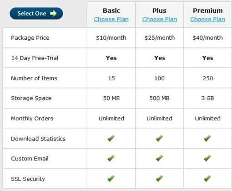Click Premium's Download Statistics checkmark
232x191 pixels.
pyautogui.click(x=207, y=138)
